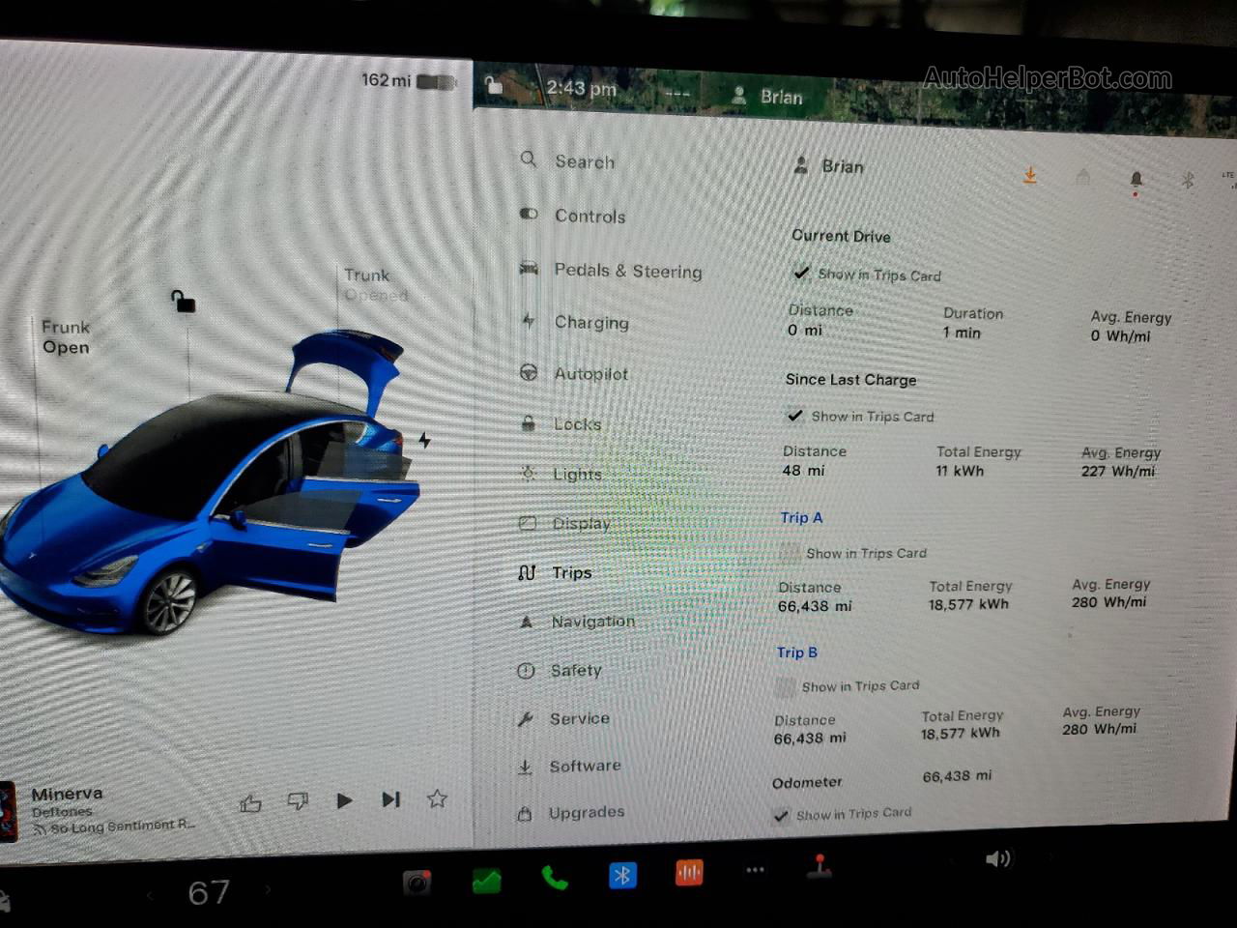The width and height of the screenshot is (1237, 928).
Task: Tap the Brian profile in status bar
Action: pos(767,96)
